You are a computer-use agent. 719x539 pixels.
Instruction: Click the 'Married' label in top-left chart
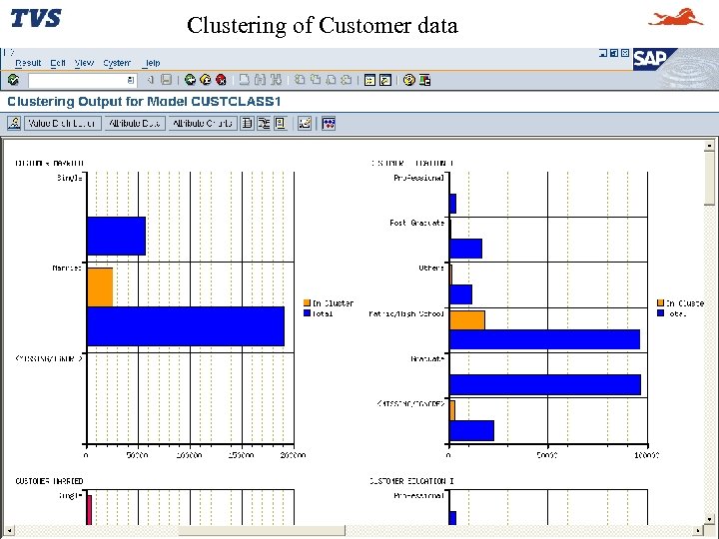point(67,268)
